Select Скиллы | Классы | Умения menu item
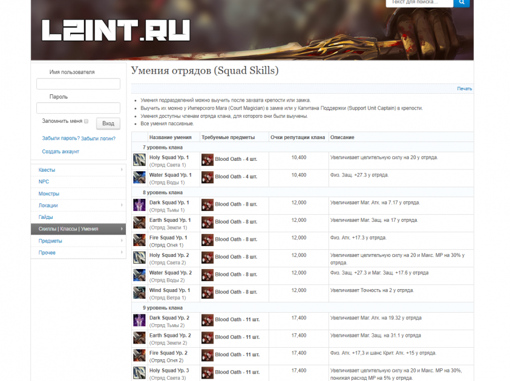 click(x=68, y=229)
